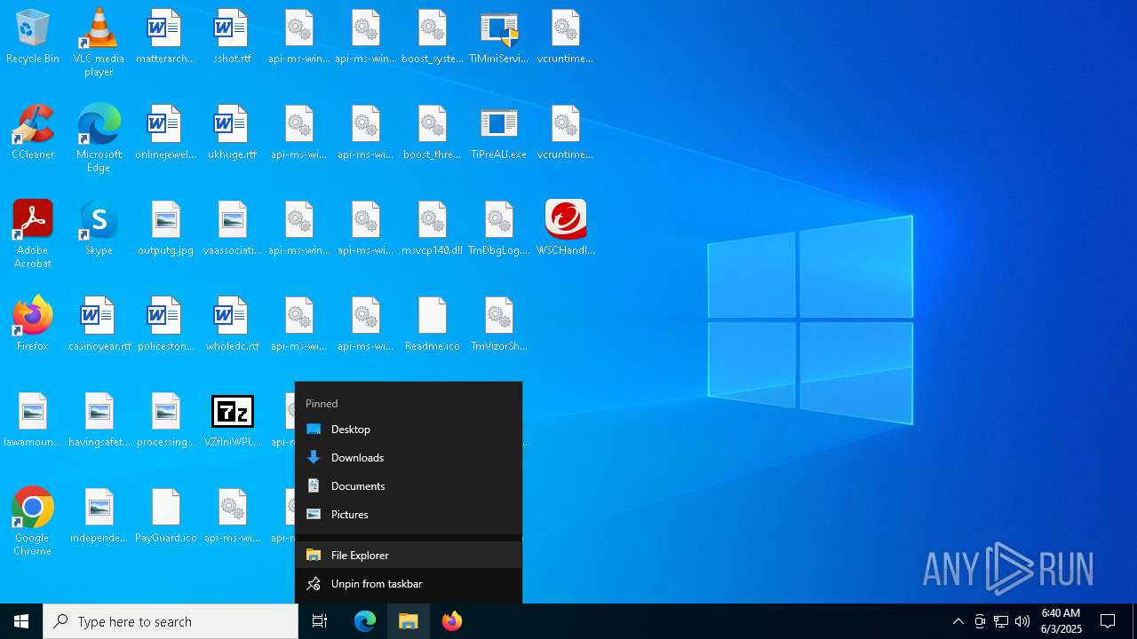Open Microsoft Edge desktop shortcut
This screenshot has height=639, width=1137.
click(99, 138)
